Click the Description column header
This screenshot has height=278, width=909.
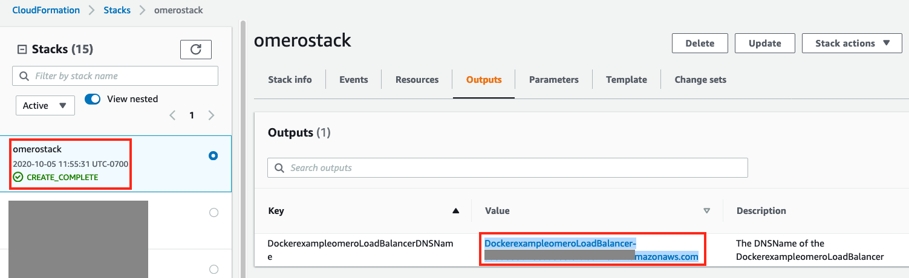coord(761,211)
